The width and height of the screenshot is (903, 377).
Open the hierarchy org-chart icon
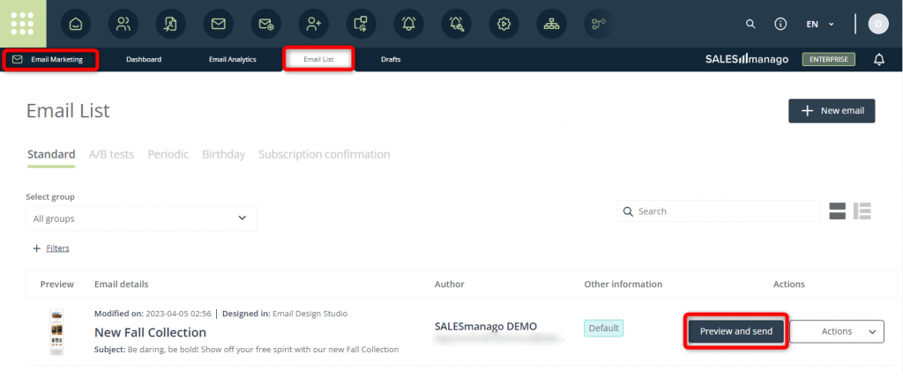(552, 24)
